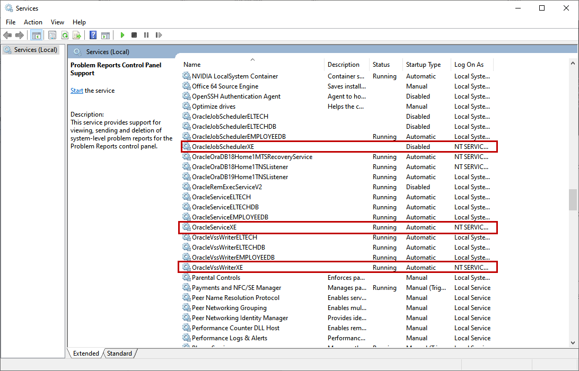Select OracleVssWriterEMPLOYEEDB service row
The width and height of the screenshot is (579, 371).
click(338, 257)
